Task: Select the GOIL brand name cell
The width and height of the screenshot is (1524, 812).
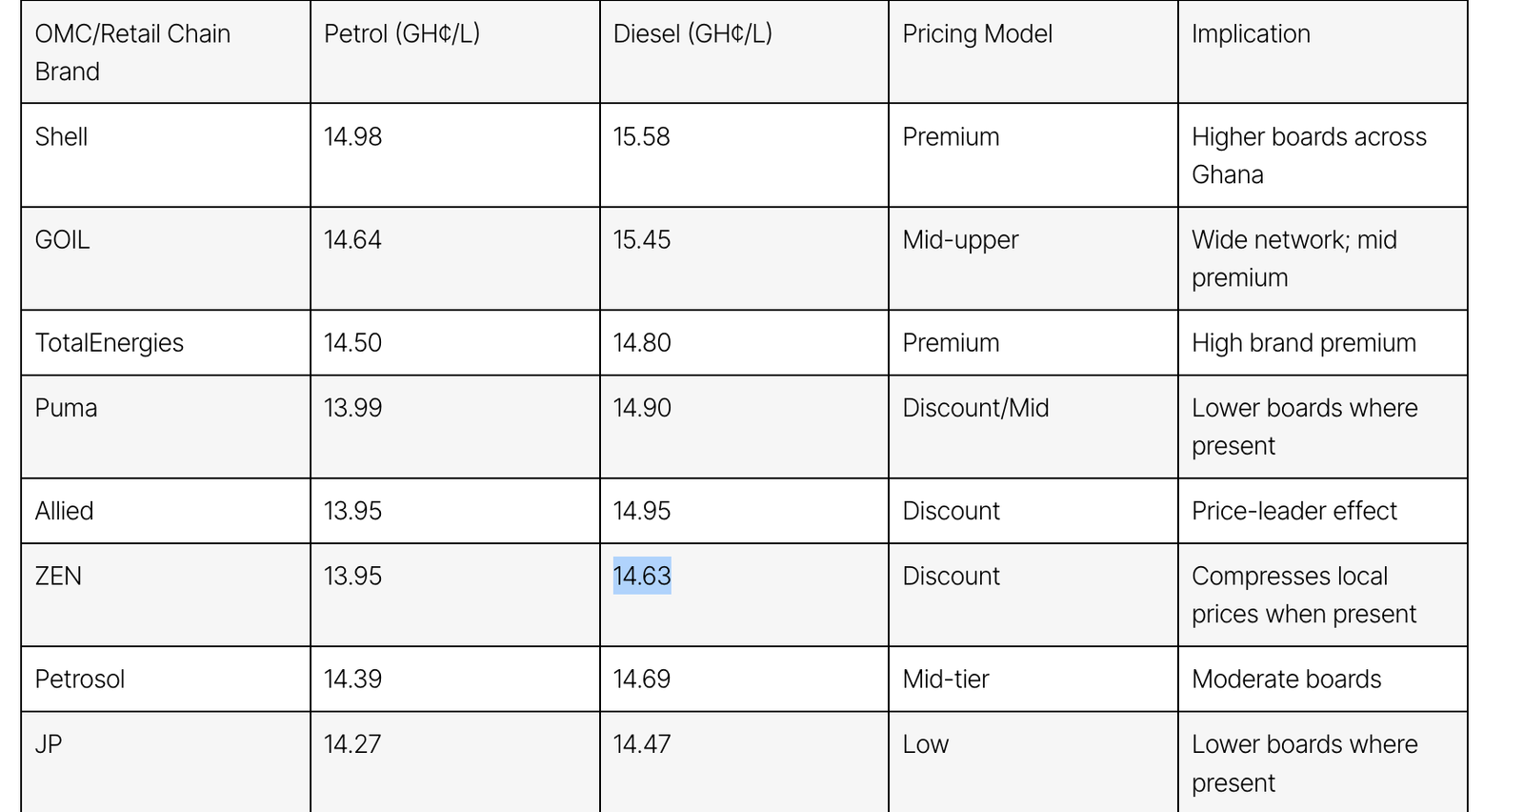Action: coord(63,239)
